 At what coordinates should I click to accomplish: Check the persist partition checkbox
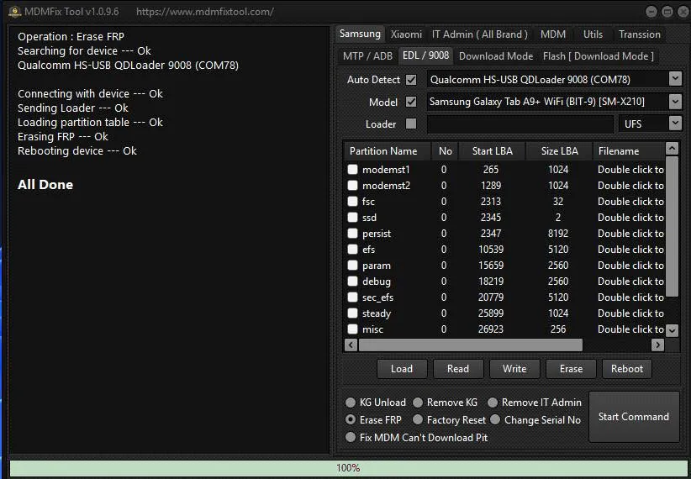(x=352, y=233)
